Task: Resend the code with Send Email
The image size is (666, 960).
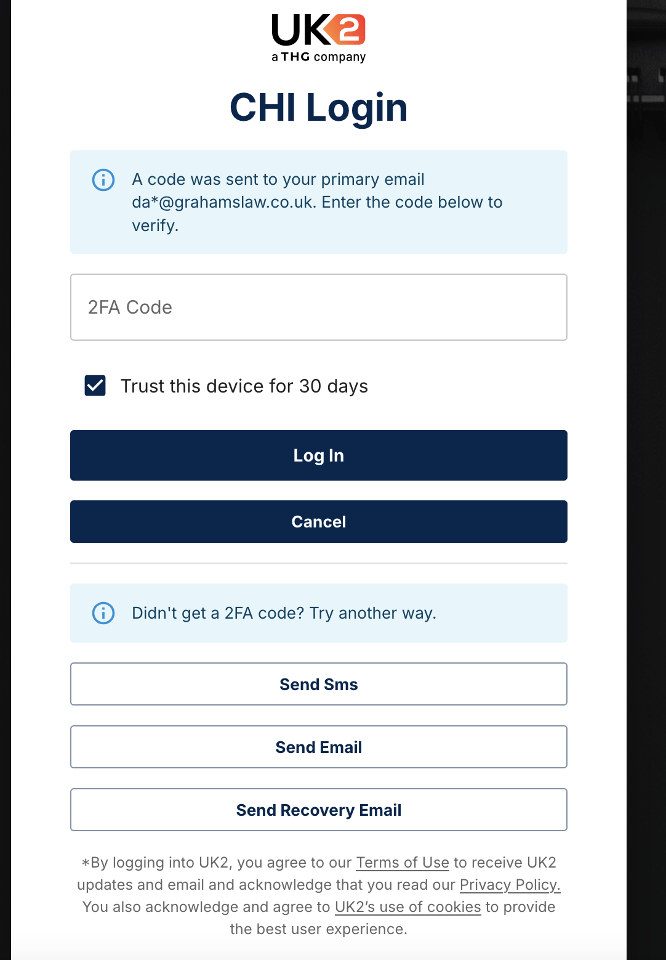Action: pos(318,747)
